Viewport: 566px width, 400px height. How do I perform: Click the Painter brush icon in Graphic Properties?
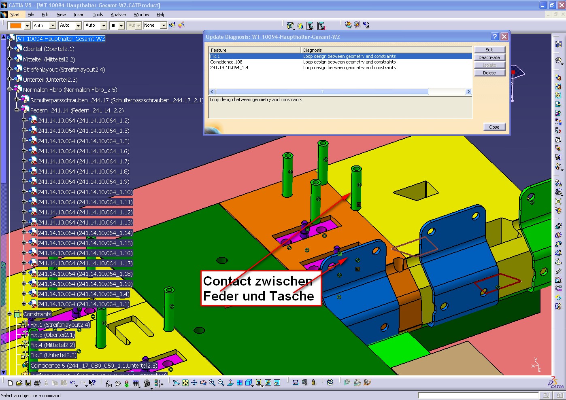(172, 25)
